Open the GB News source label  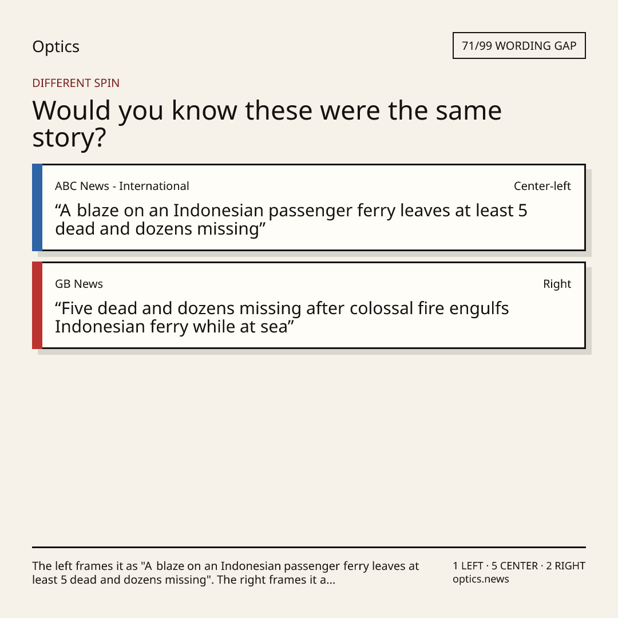[x=79, y=284]
